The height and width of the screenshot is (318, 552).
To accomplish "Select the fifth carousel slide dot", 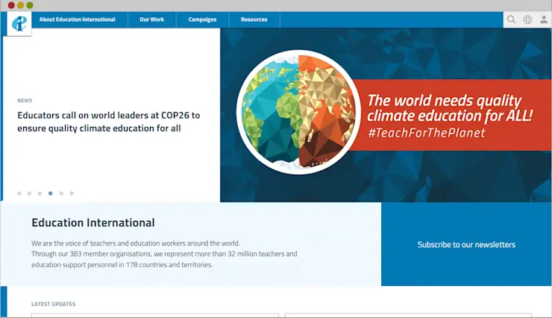I will [x=61, y=193].
